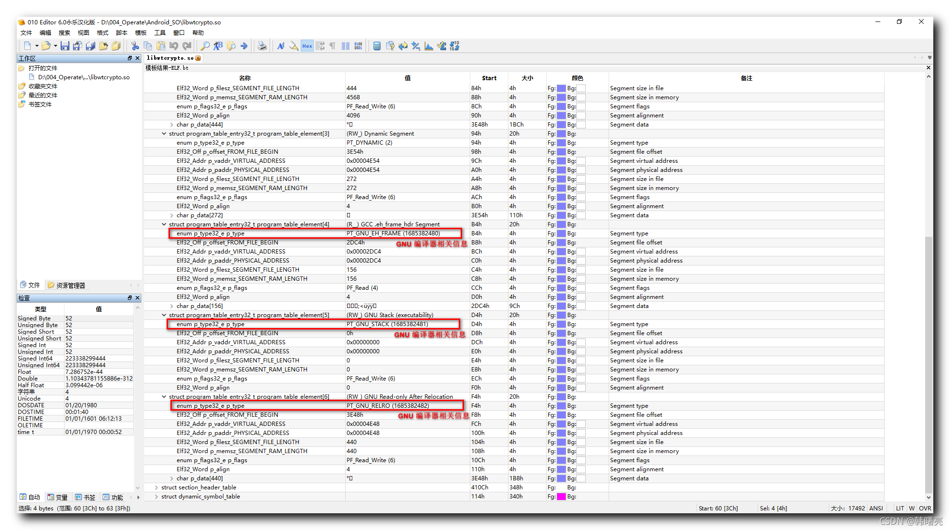Click Fg color swatch in p_align 4096 row
950x530 pixels.
[x=561, y=116]
